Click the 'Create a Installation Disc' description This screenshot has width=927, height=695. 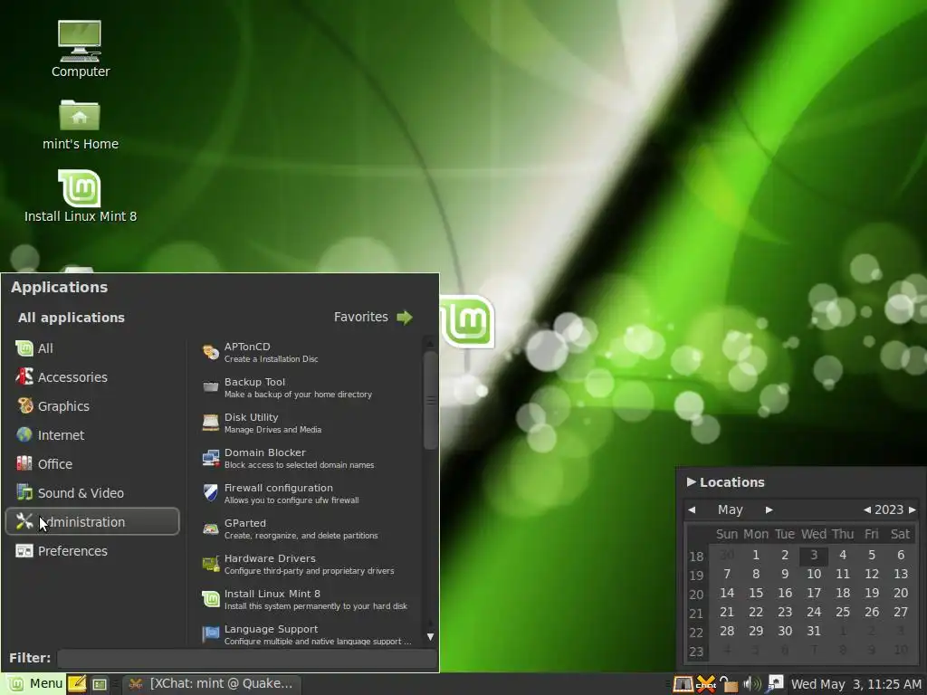(x=272, y=359)
